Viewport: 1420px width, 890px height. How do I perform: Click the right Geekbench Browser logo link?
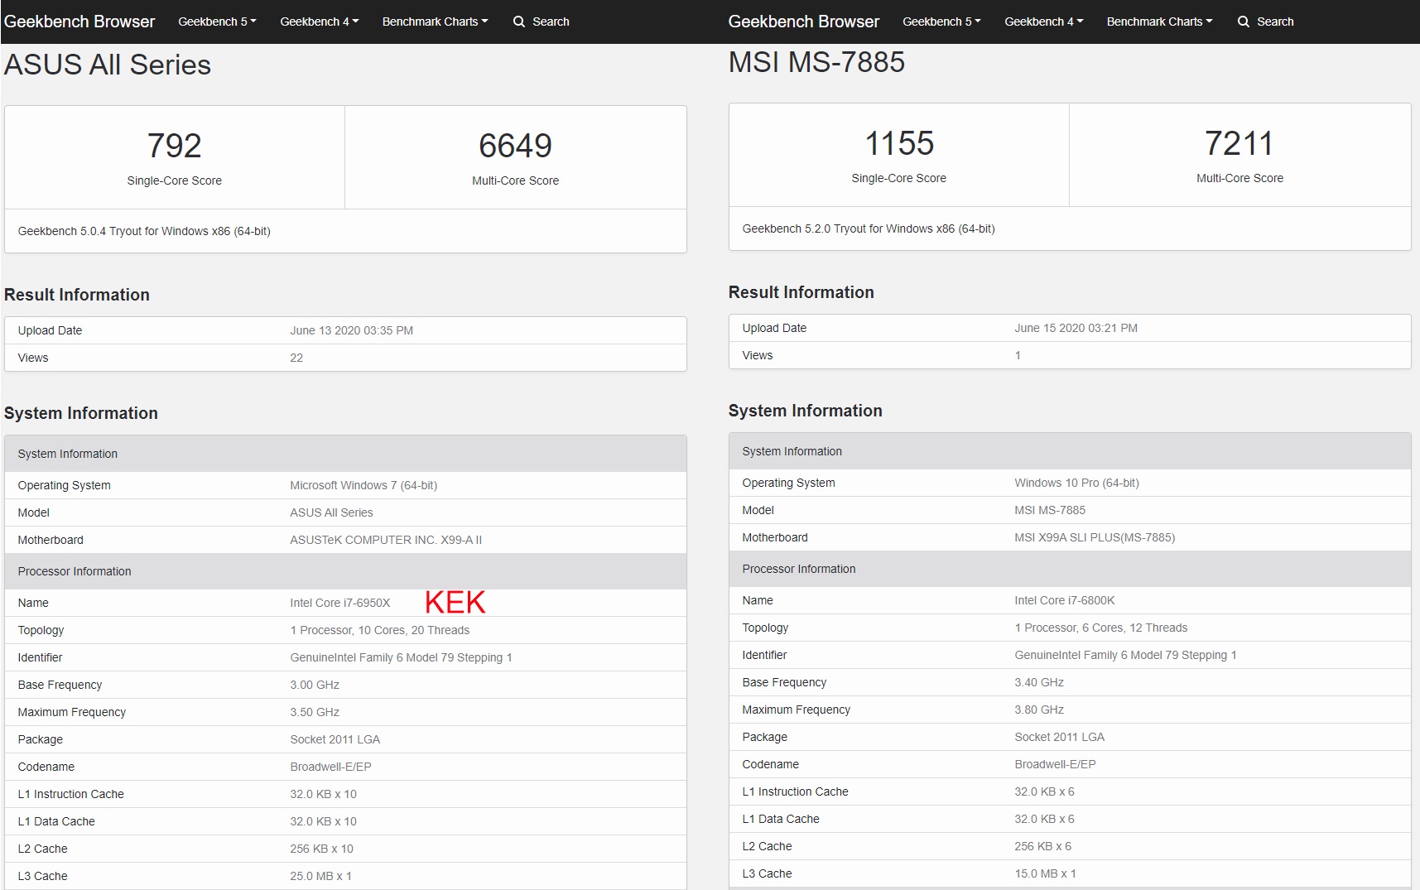coord(804,22)
